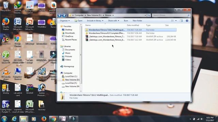Click the volume icon in system tray
The width and height of the screenshot is (218, 122).
pyautogui.click(x=202, y=119)
